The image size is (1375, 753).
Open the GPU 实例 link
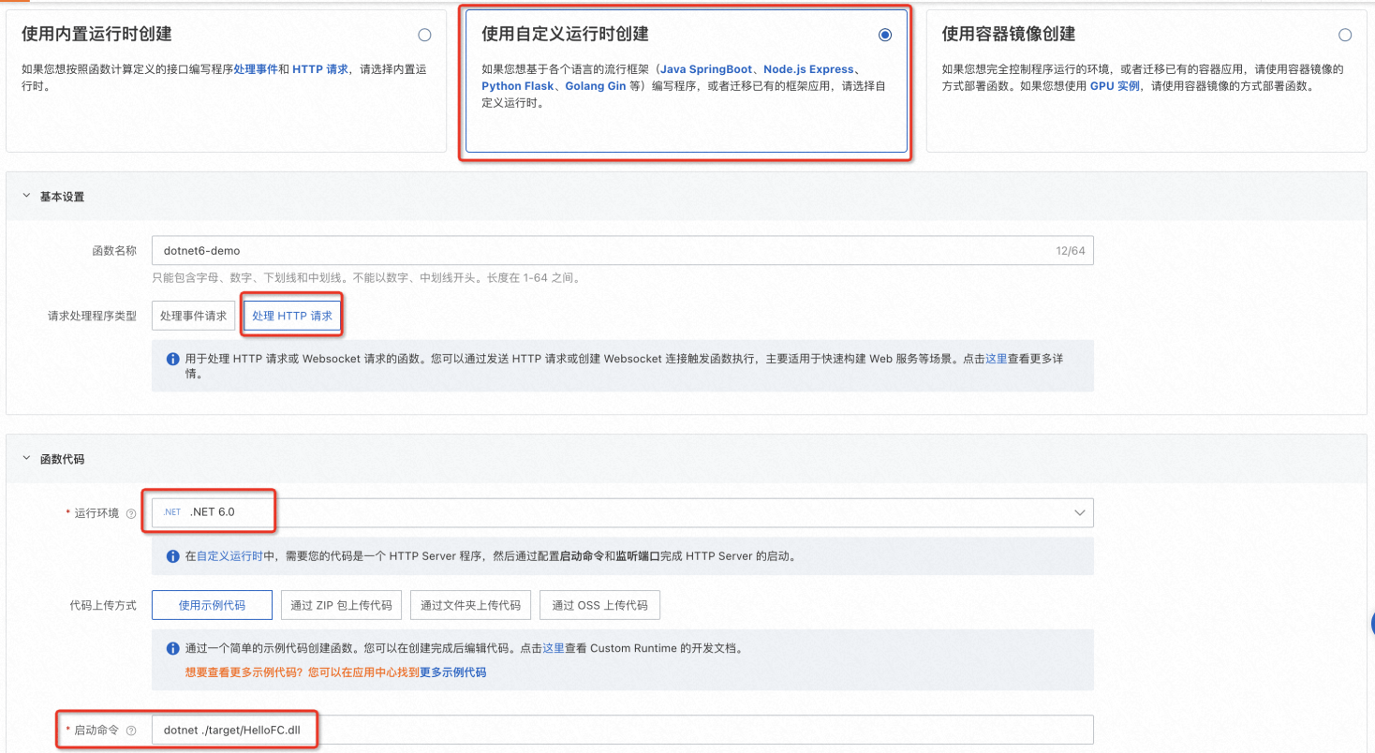[x=1116, y=86]
